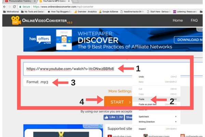Open the Spellcheck submenu

(156, 116)
